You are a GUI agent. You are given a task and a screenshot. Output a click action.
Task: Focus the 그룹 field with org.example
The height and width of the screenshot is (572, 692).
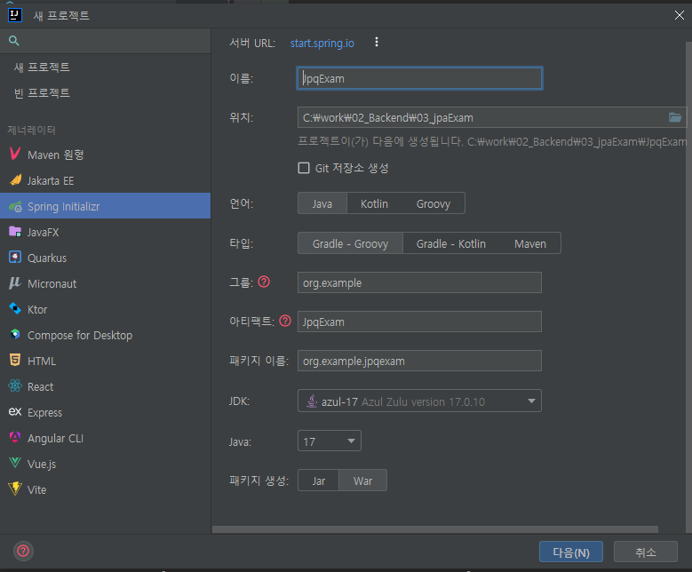coord(419,282)
